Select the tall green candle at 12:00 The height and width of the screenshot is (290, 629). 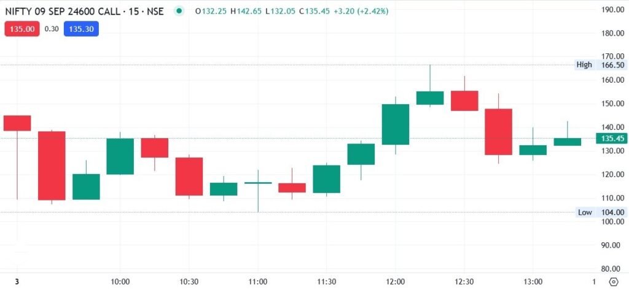click(396, 124)
